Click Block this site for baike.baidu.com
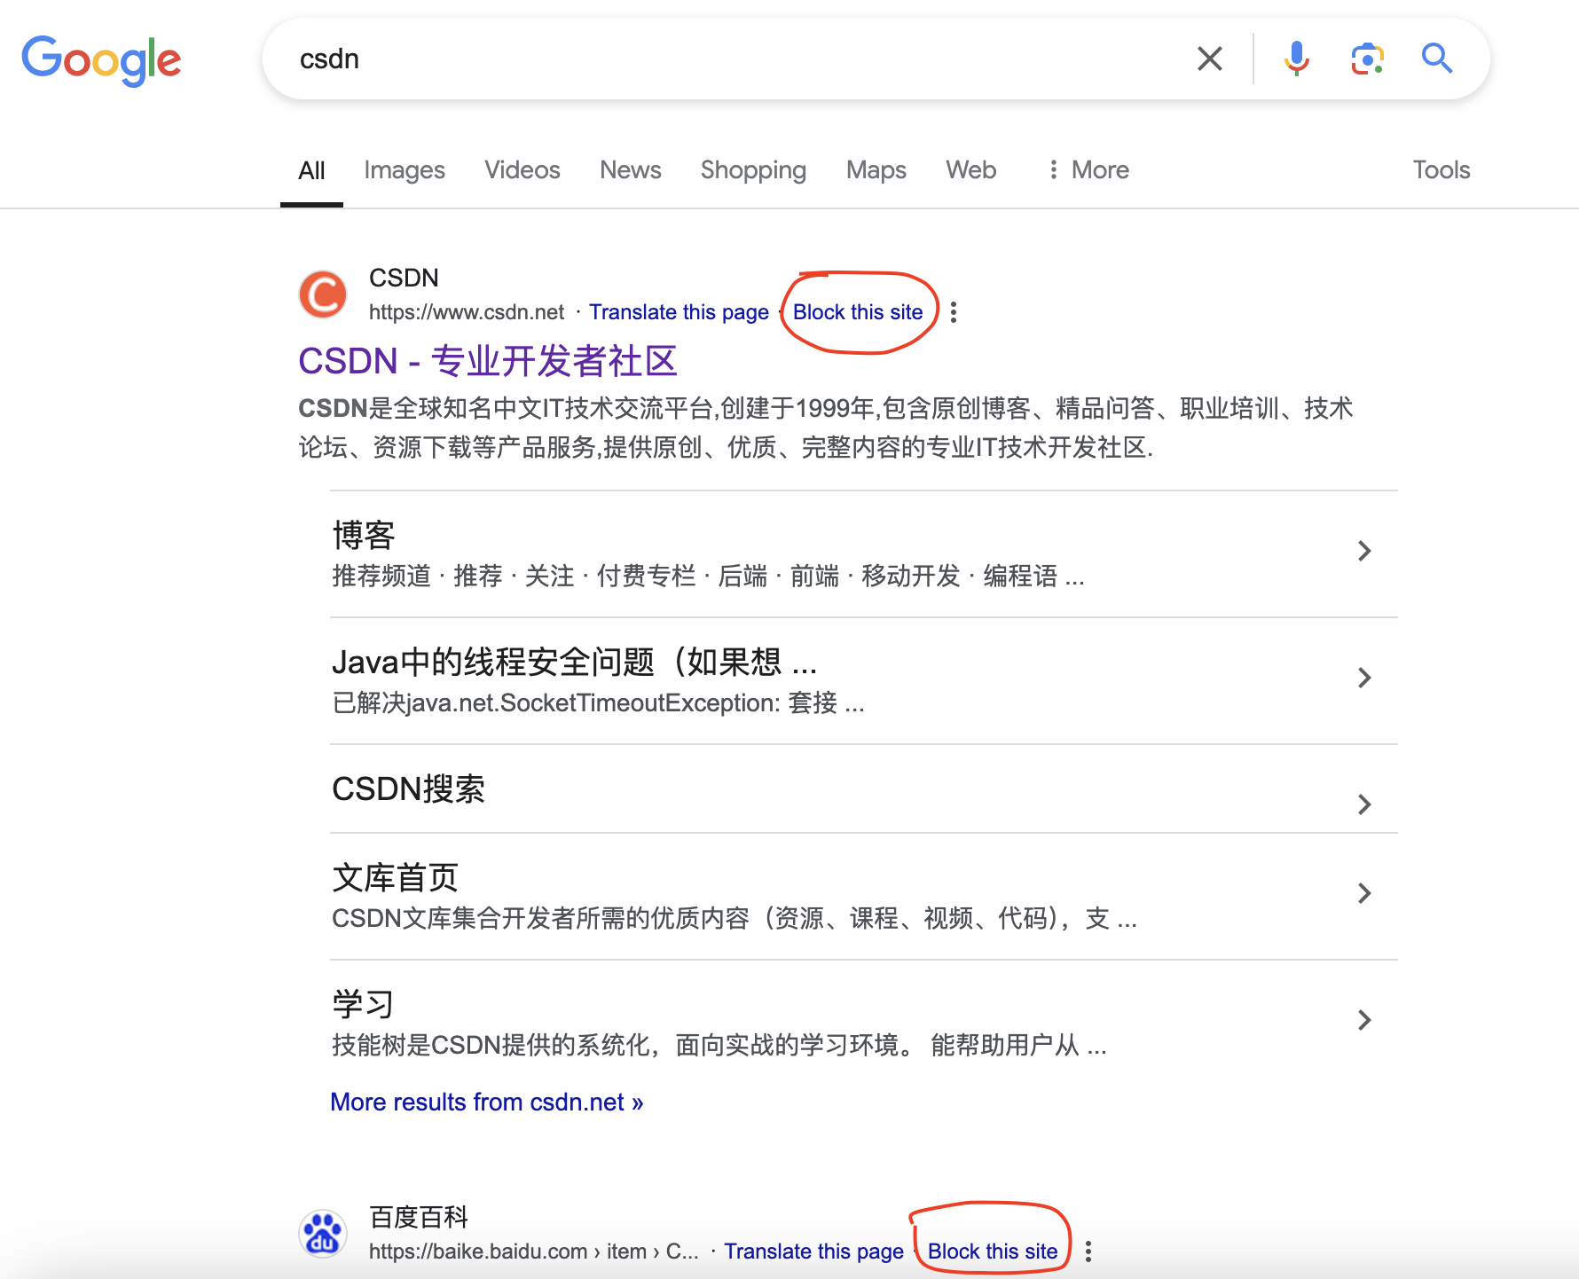Viewport: 1579px width, 1279px height. click(x=993, y=1252)
